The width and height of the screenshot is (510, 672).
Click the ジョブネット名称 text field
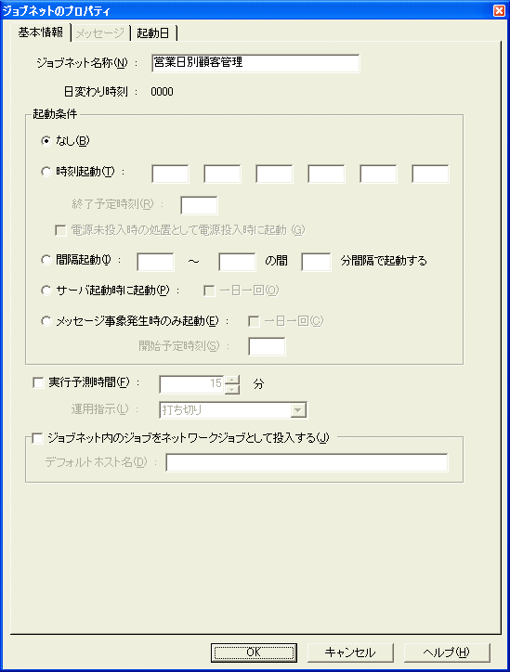click(255, 63)
